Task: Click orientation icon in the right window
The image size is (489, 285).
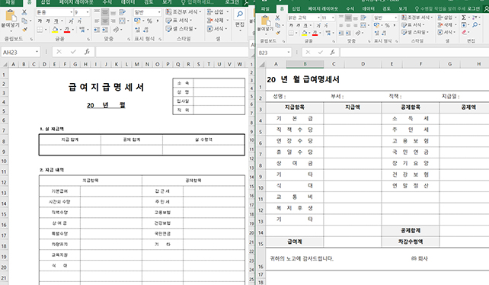Action: (358, 33)
